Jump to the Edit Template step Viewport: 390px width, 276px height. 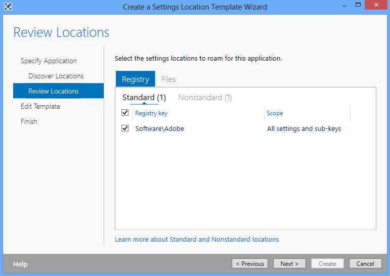(x=40, y=106)
